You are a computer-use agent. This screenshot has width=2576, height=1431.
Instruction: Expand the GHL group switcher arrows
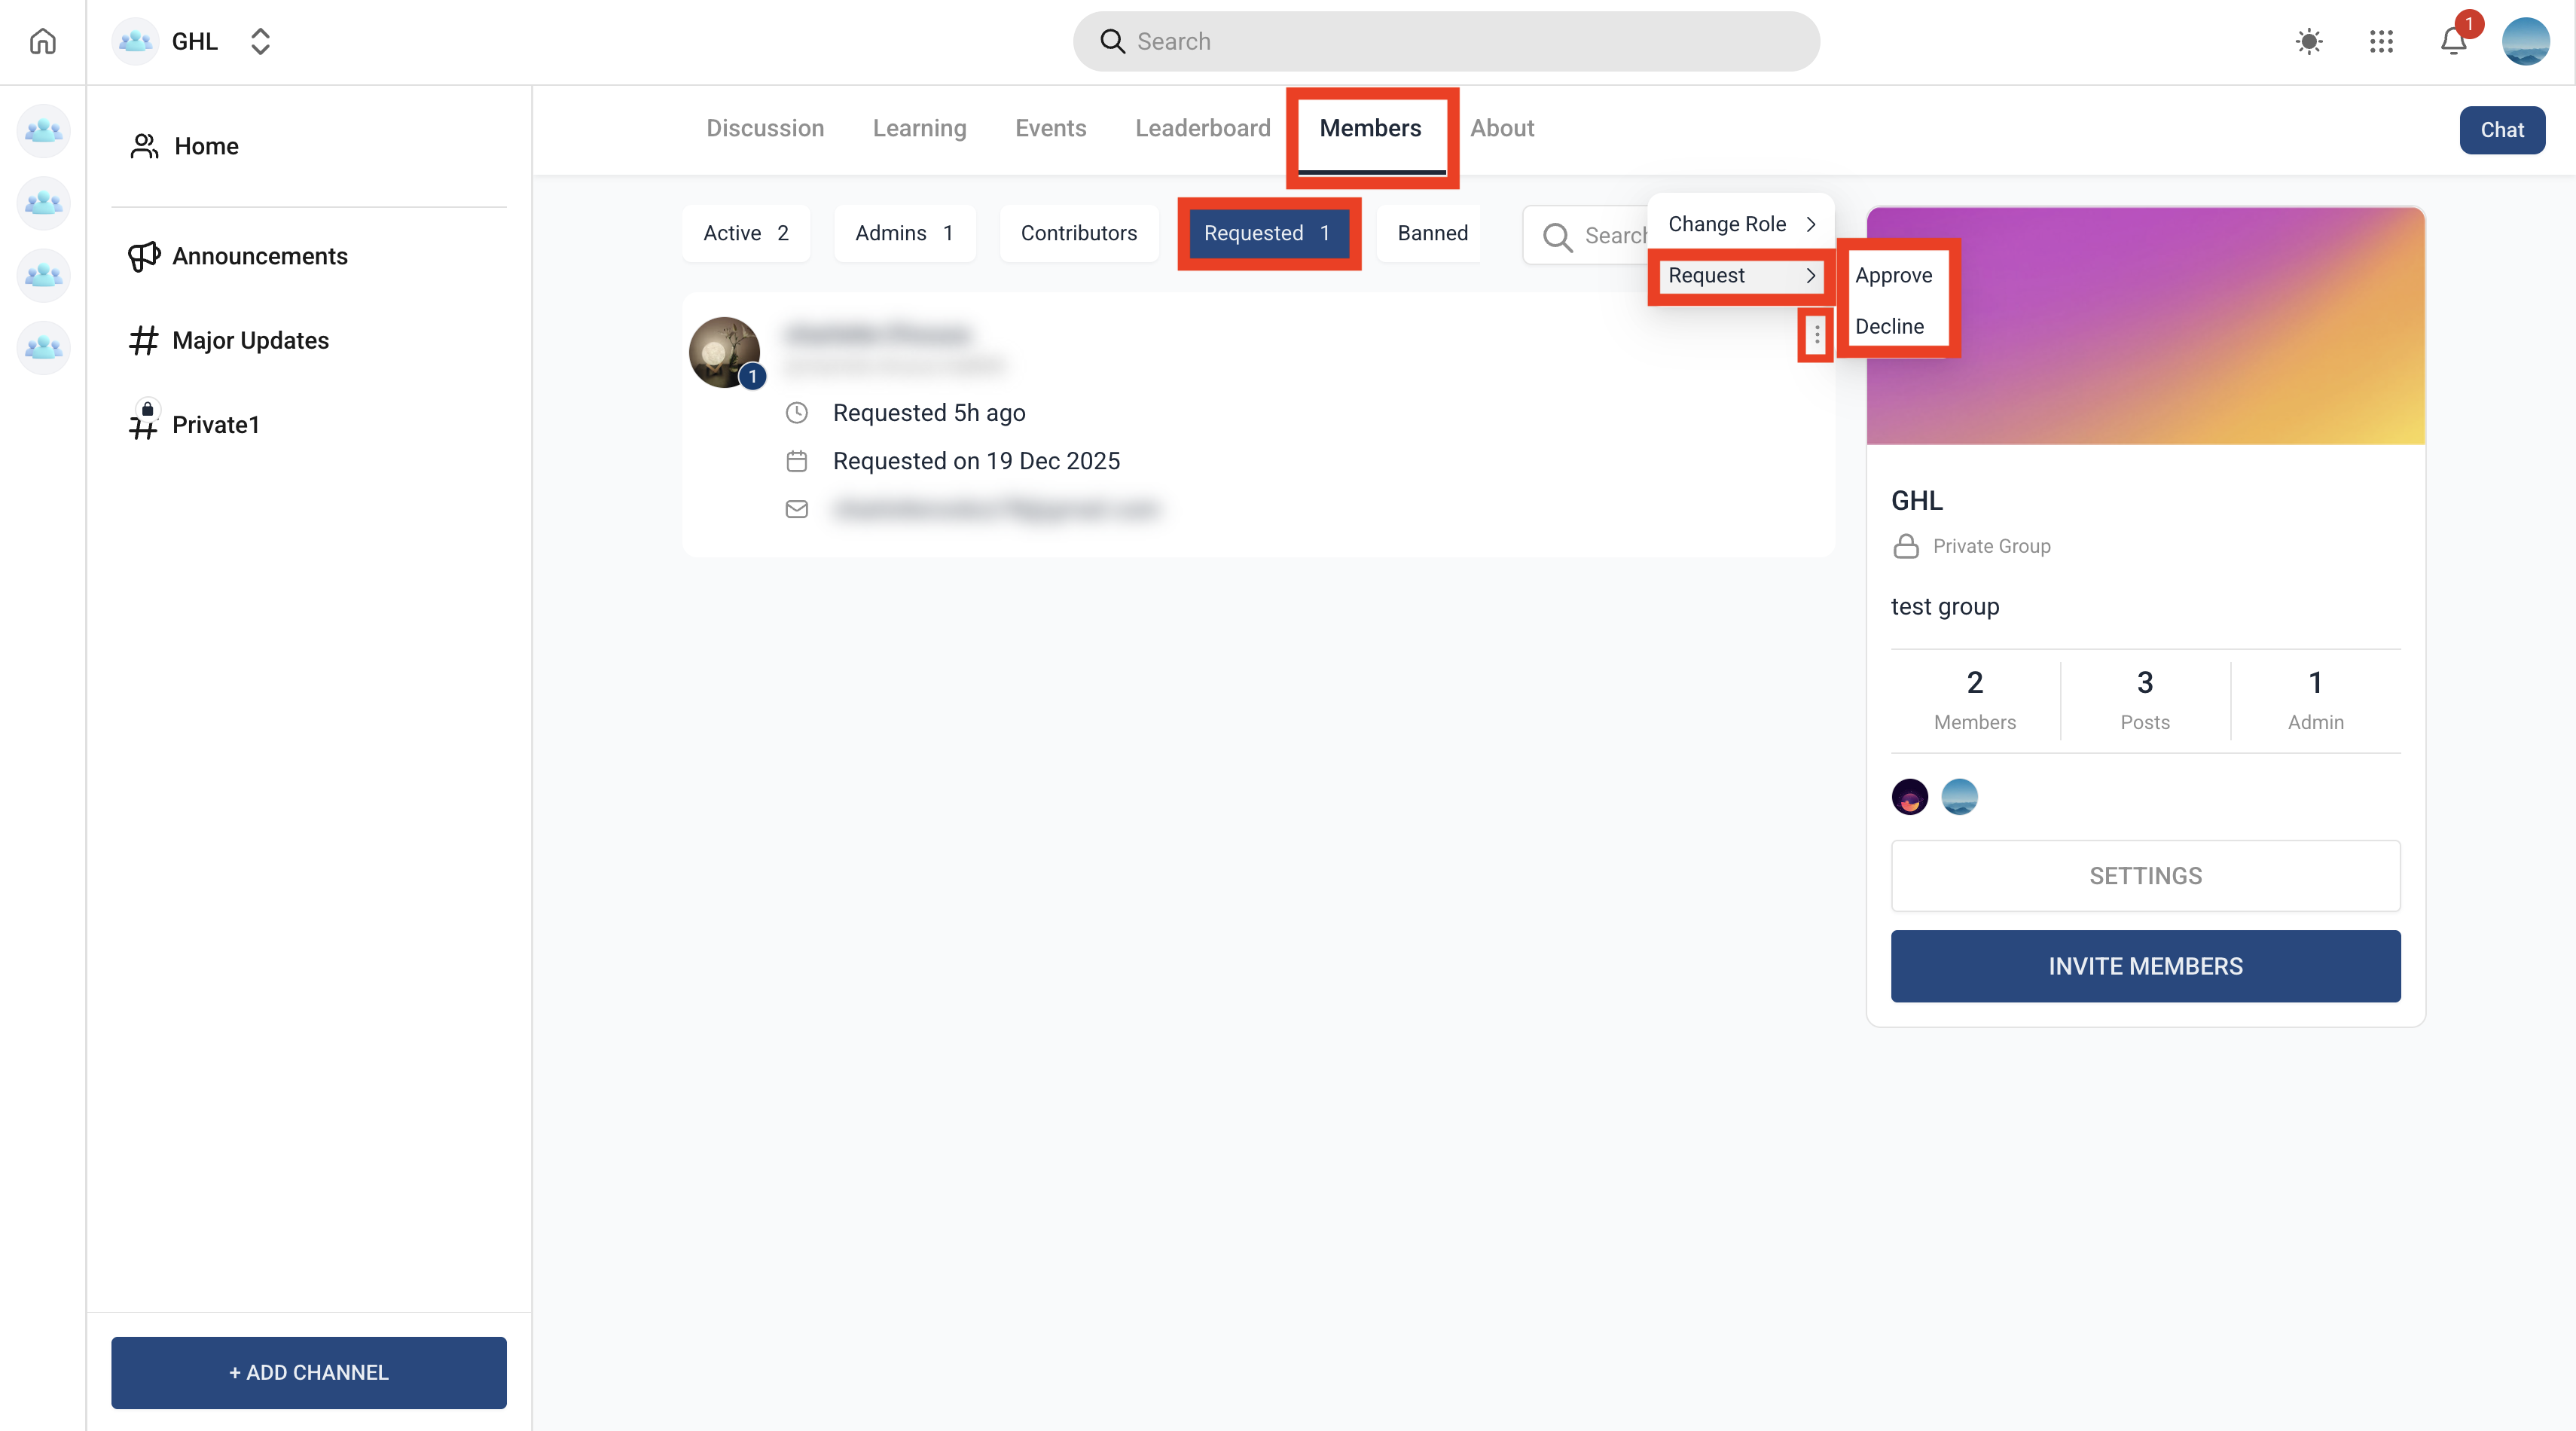[x=260, y=41]
